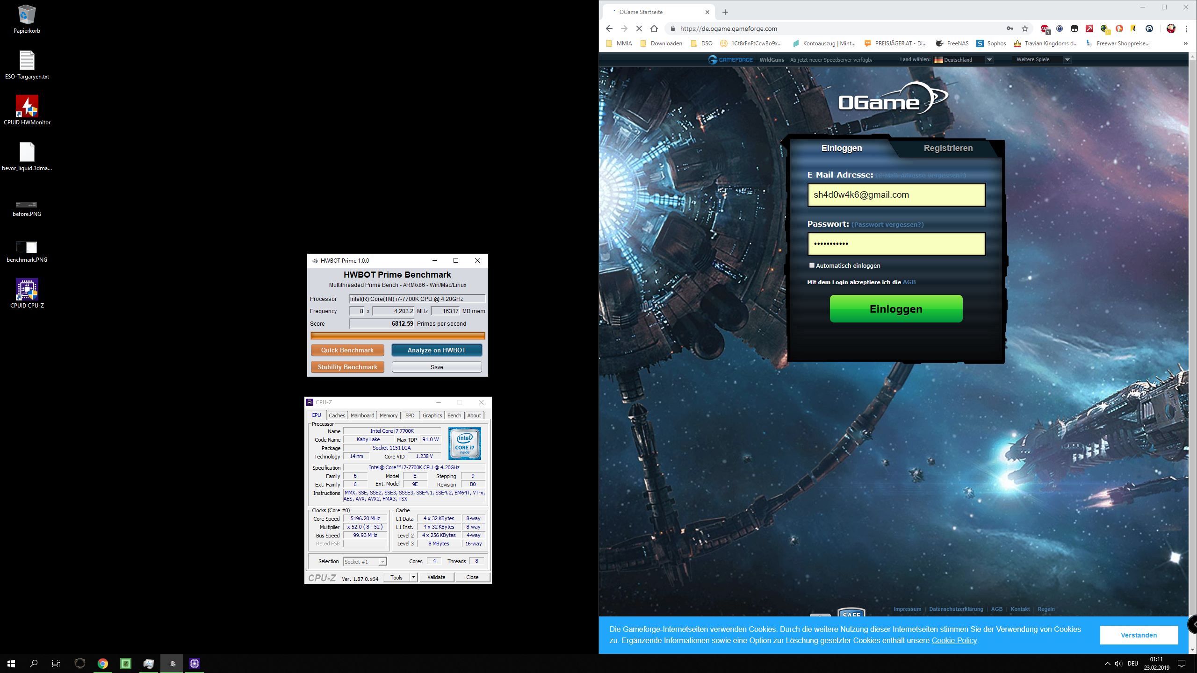Start Quick Benchmark in HWBOT Prime

pos(347,350)
